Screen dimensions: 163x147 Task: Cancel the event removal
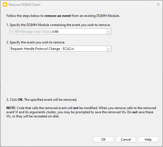[126, 139]
